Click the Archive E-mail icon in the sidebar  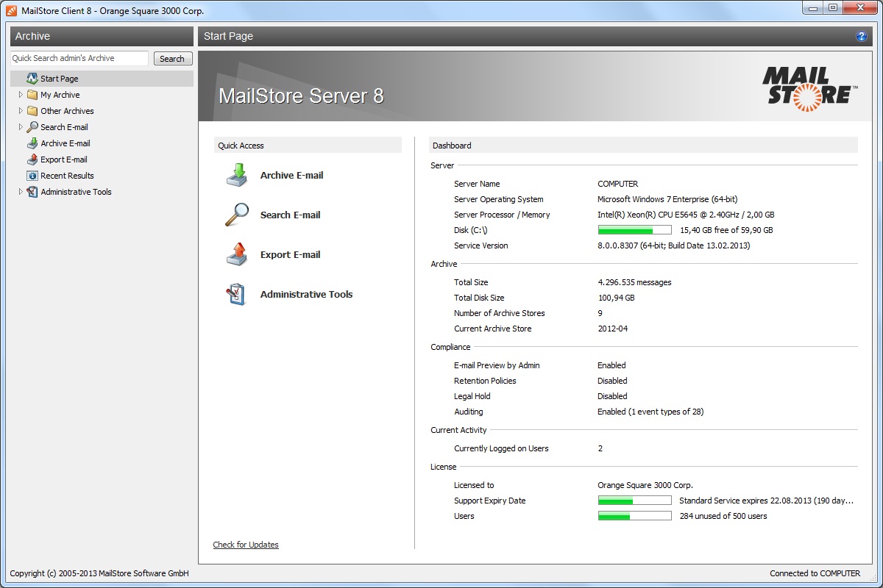click(32, 143)
